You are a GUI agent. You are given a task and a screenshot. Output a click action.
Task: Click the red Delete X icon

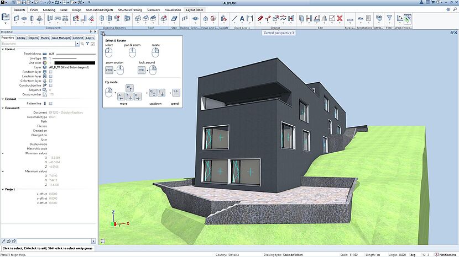(x=339, y=19)
